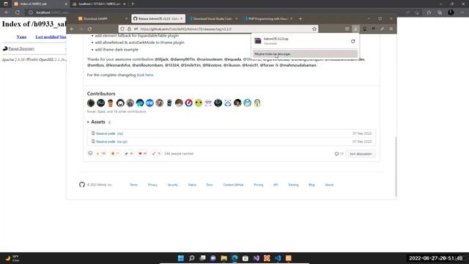Image resolution: width=469 pixels, height=264 pixels.
Task: Open File Explorer from the taskbar
Action: point(224,258)
